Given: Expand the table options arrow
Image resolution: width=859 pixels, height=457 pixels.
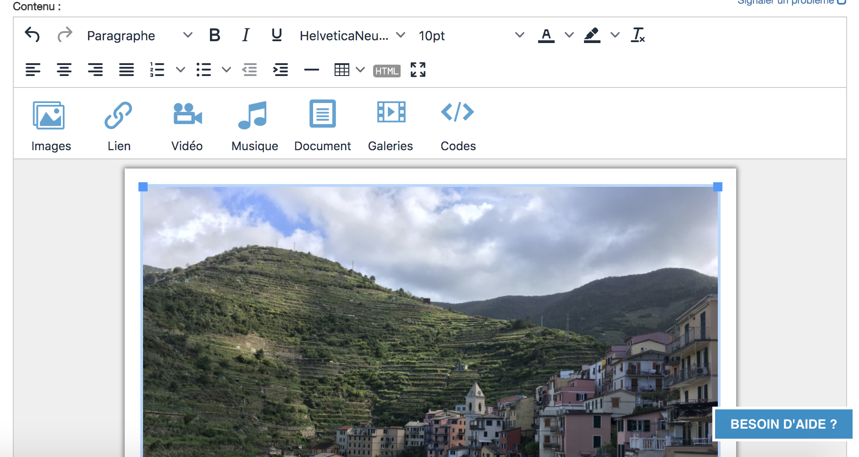Looking at the screenshot, I should tap(361, 70).
